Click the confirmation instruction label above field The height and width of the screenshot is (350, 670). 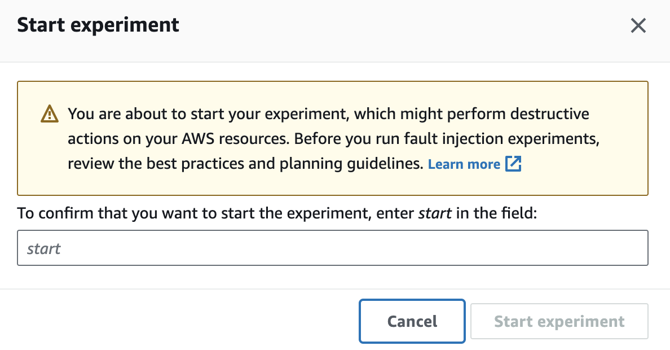[277, 213]
